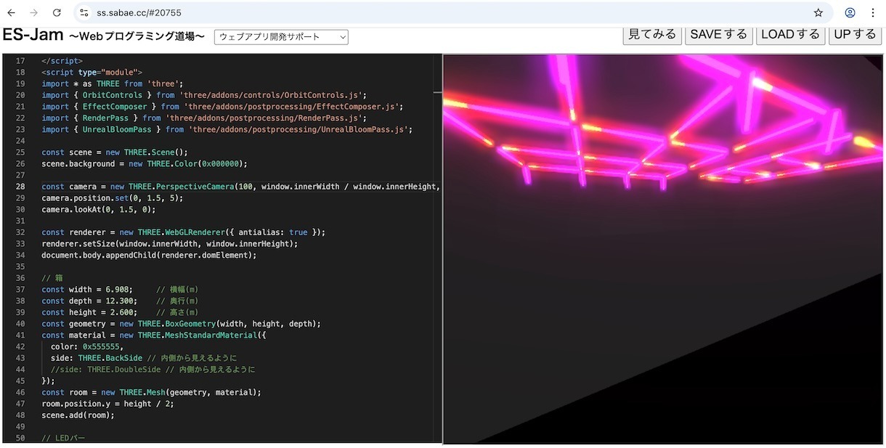Click the 3D neon preview canvas
This screenshot has width=886, height=448.
[663, 248]
